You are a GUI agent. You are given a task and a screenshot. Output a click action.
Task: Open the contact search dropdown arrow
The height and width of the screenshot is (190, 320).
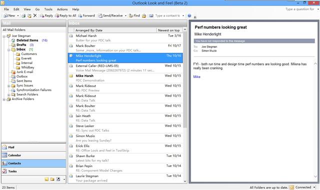(183, 15)
